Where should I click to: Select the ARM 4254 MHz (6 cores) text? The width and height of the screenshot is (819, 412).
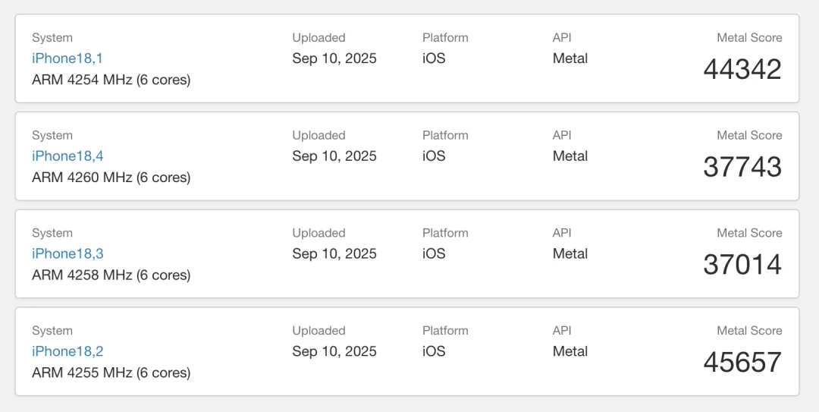[x=111, y=80]
